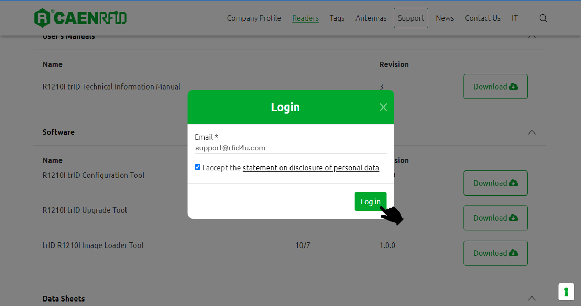Open the Company Profile menu
This screenshot has height=306, width=581.
254,18
